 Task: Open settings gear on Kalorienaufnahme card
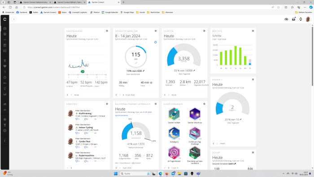[156, 104]
